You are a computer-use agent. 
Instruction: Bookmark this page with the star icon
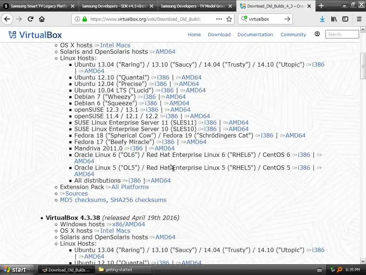click(x=229, y=19)
